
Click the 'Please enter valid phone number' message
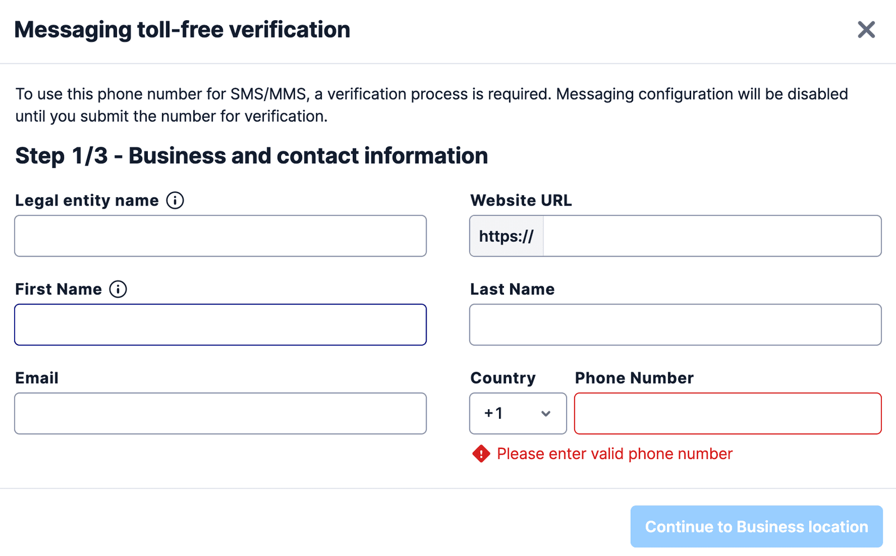coord(615,453)
